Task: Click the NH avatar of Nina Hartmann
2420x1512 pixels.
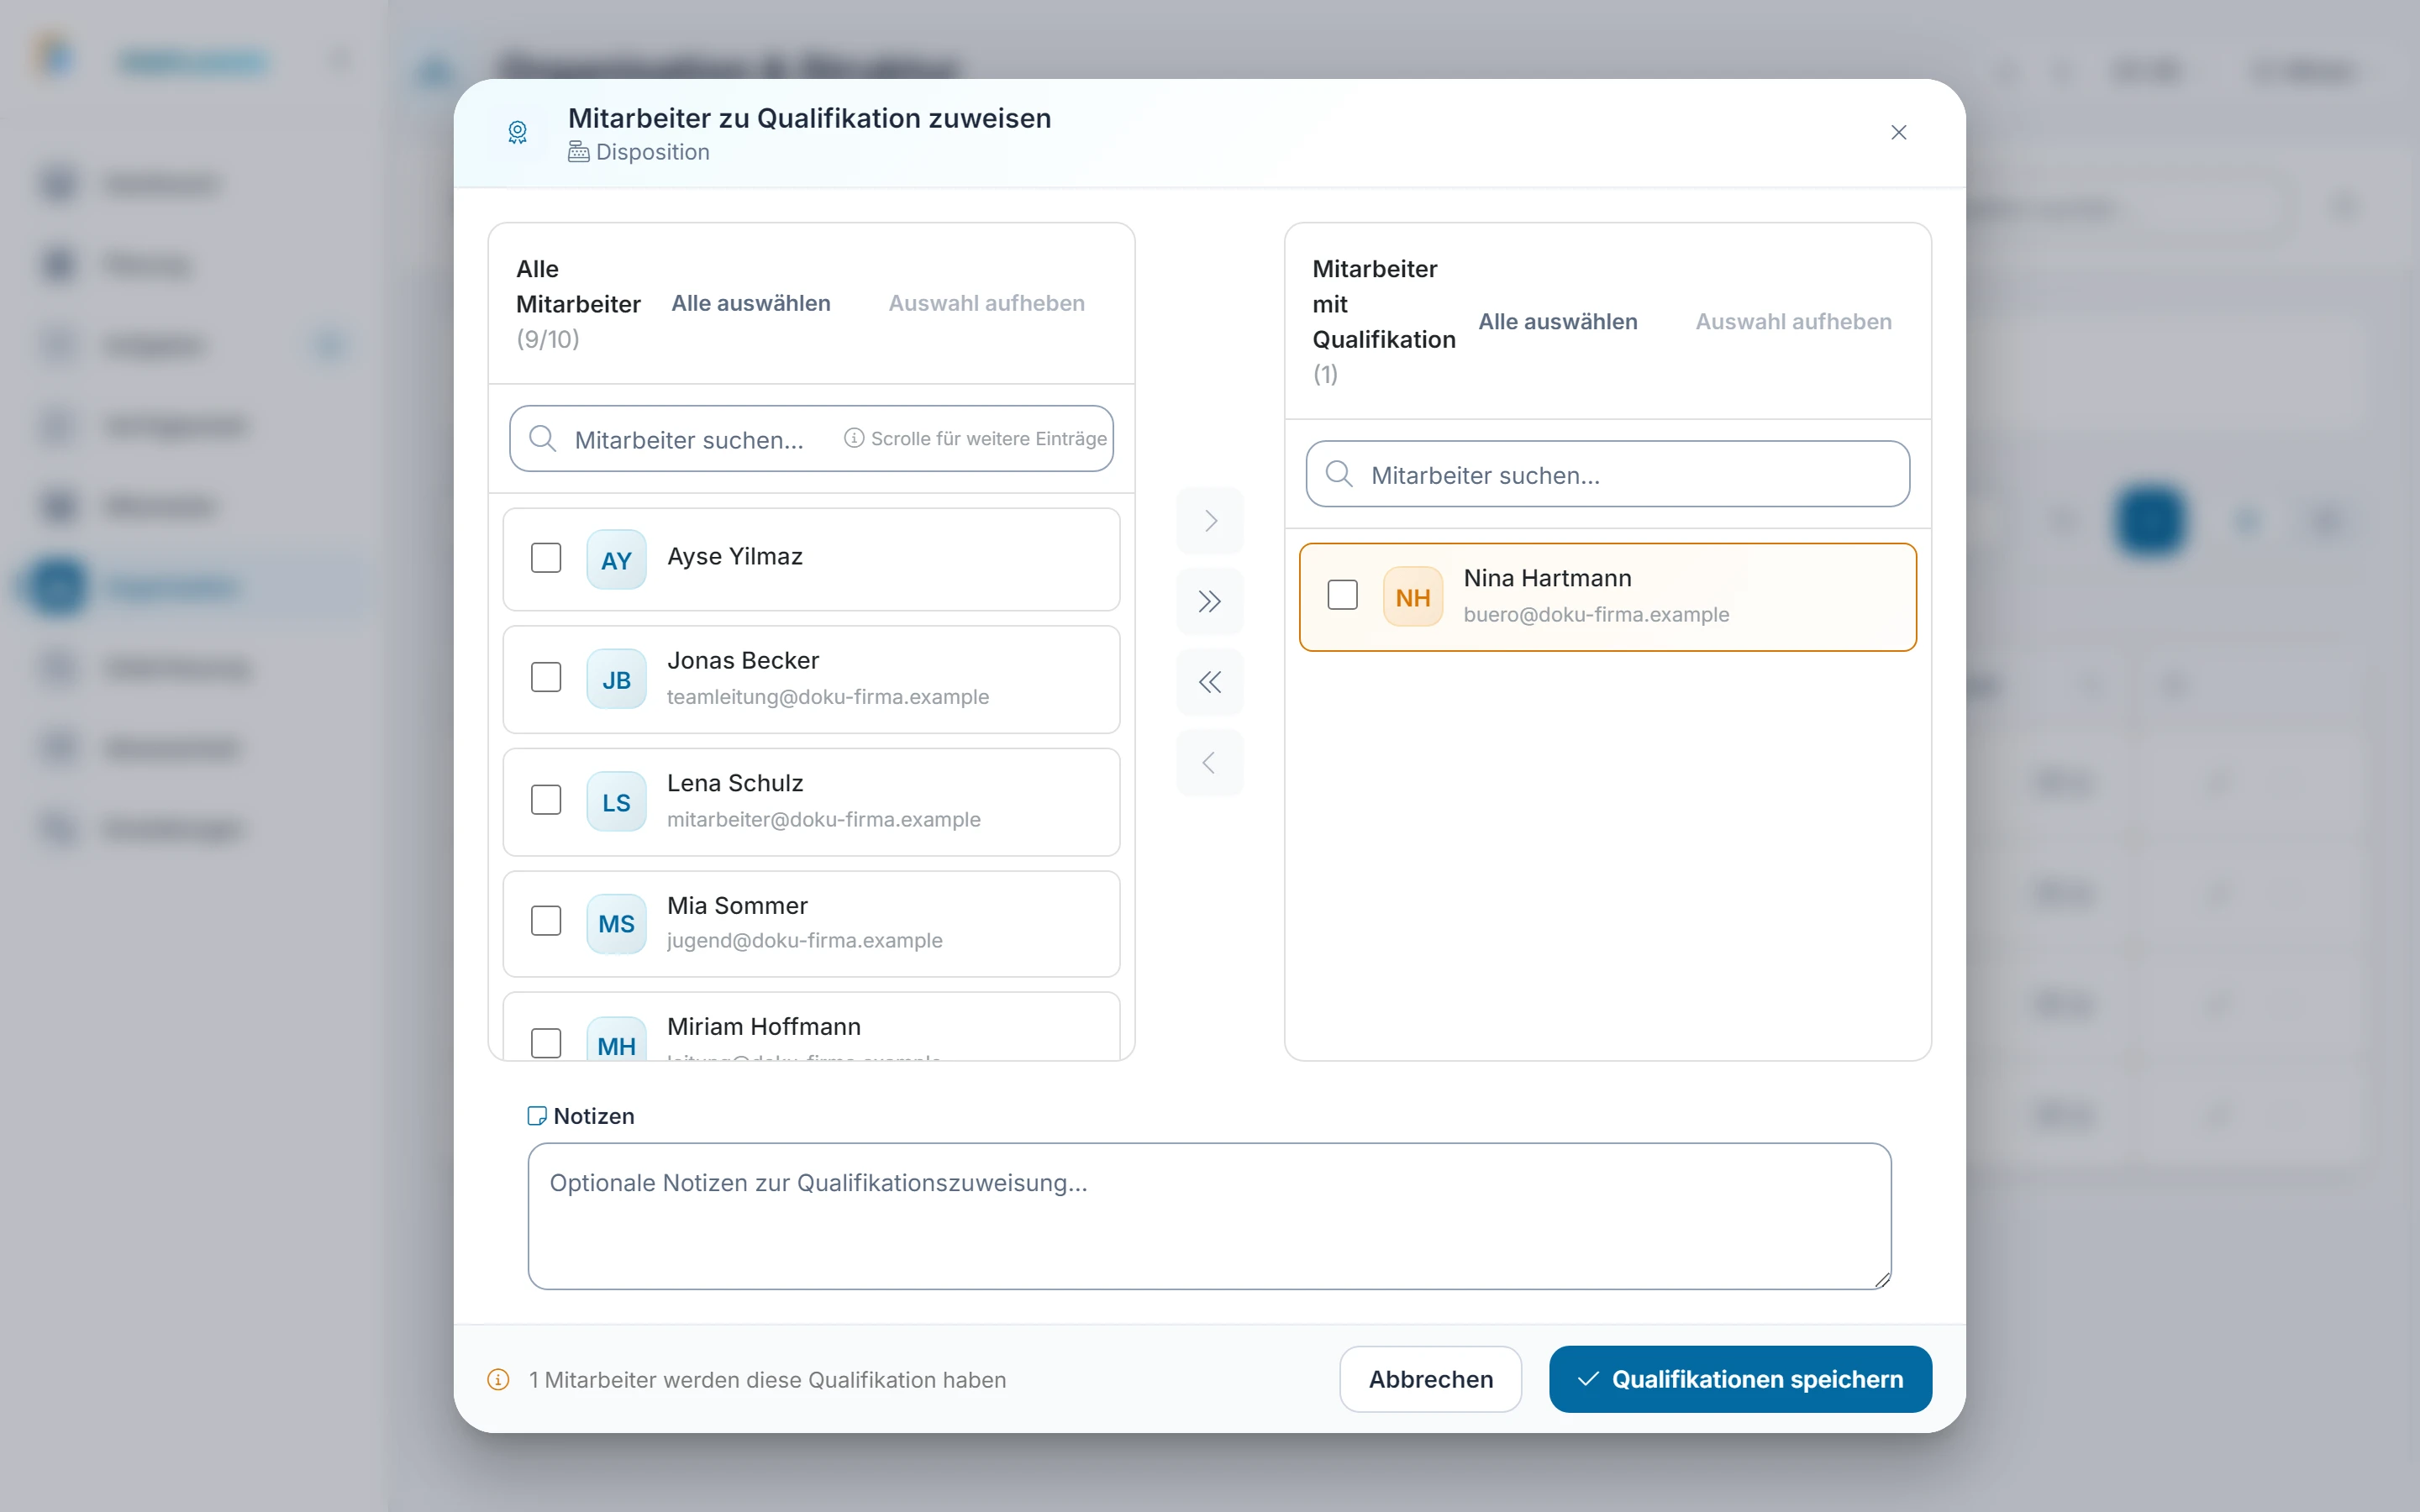Action: 1413,597
